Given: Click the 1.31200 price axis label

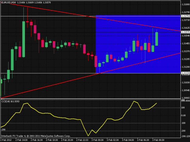Looking at the screenshot, I should pyautogui.click(x=186, y=67).
